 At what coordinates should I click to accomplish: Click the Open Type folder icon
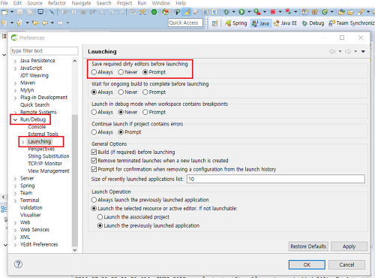[341, 12]
